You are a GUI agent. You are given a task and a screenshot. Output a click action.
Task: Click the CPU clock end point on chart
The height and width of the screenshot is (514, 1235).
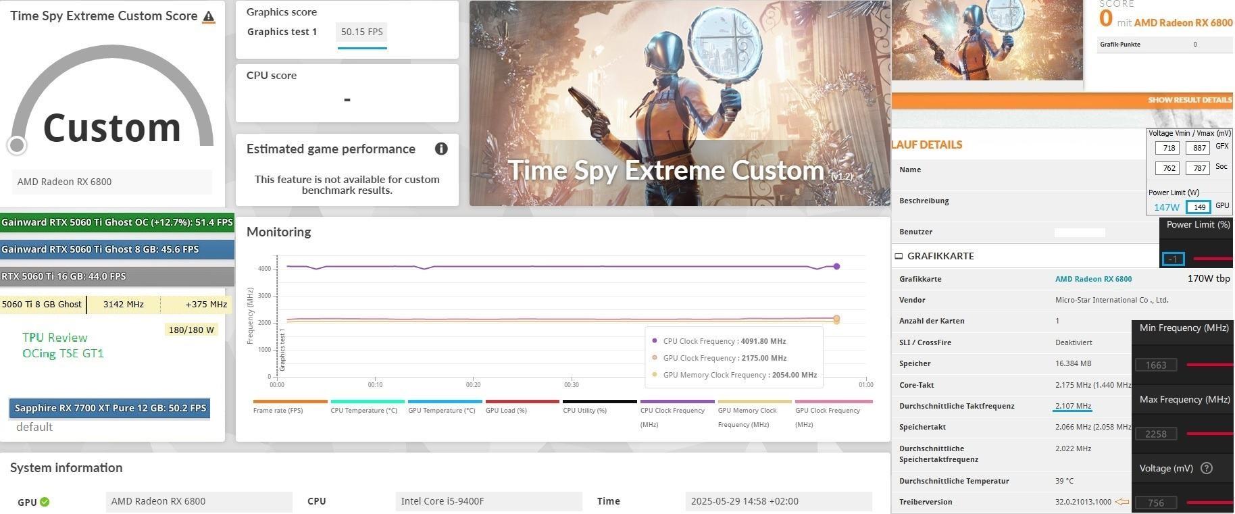[836, 266]
